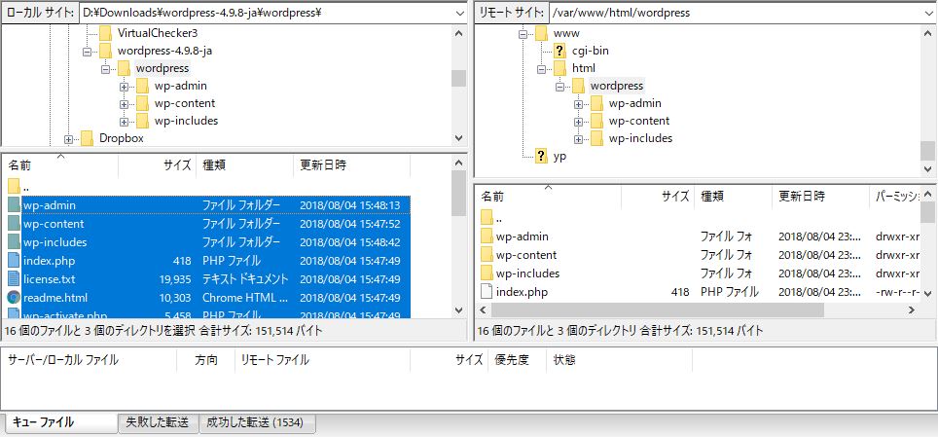Viewport: 938px width, 437px height.
Task: Sort remote files by 更新日時 column
Action: coord(820,196)
